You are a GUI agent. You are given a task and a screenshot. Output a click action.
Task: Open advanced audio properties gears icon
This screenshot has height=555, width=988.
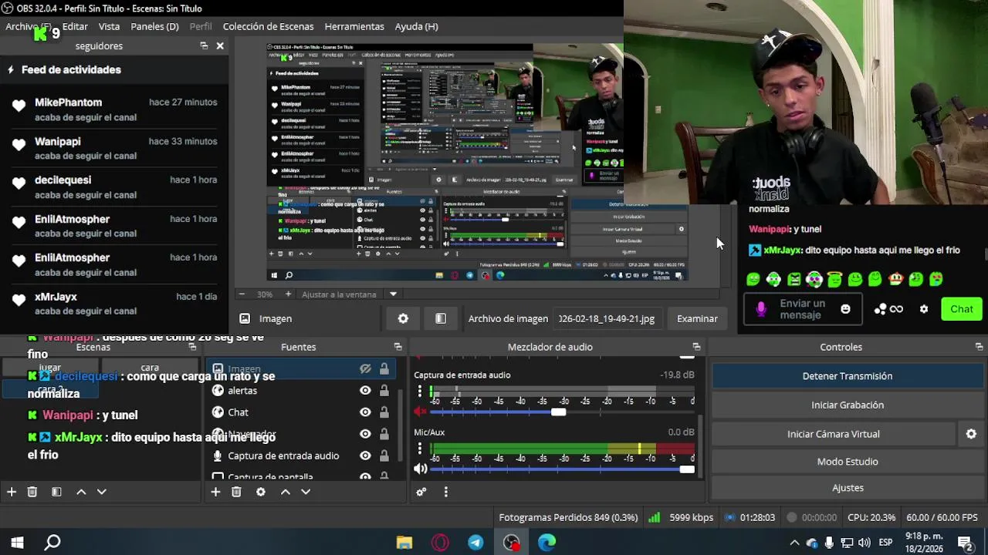421,492
